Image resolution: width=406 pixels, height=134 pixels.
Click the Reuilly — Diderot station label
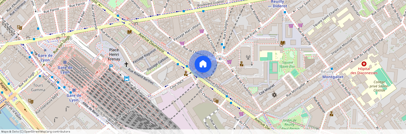[277, 3]
